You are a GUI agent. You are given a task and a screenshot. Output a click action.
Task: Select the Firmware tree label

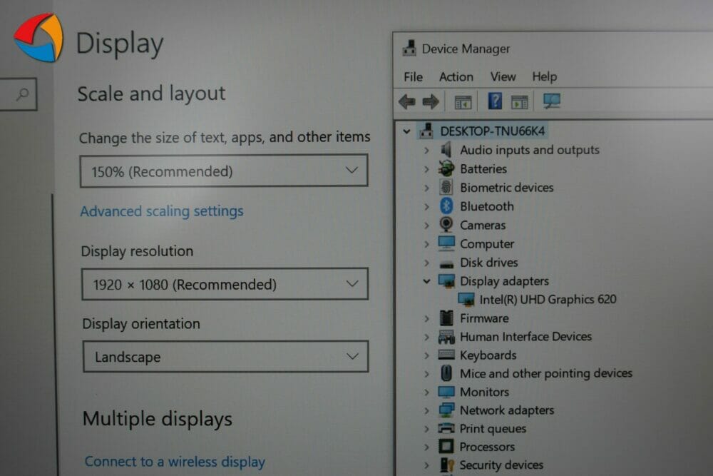click(484, 318)
